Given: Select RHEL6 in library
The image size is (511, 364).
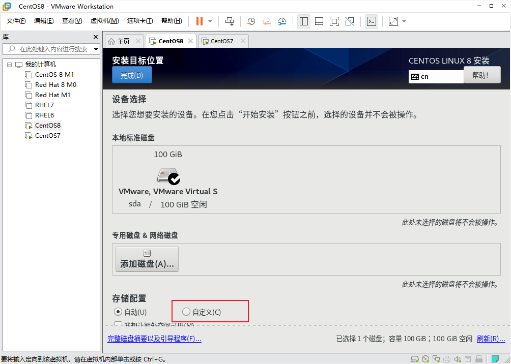Looking at the screenshot, I should point(44,115).
